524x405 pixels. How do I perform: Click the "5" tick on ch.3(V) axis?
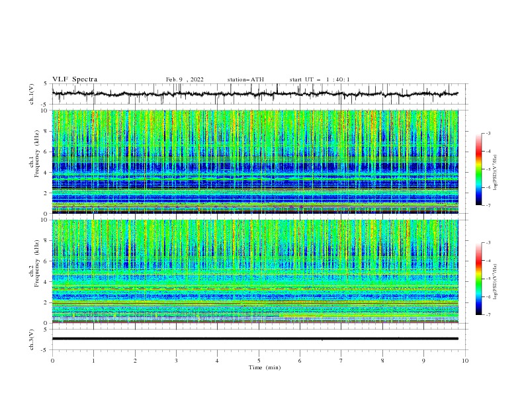tap(46, 330)
